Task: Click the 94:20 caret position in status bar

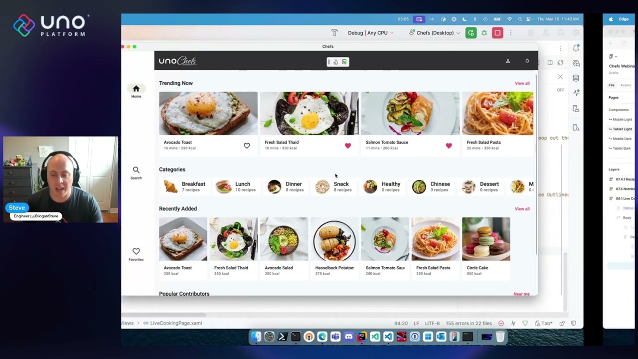Action: [401, 323]
